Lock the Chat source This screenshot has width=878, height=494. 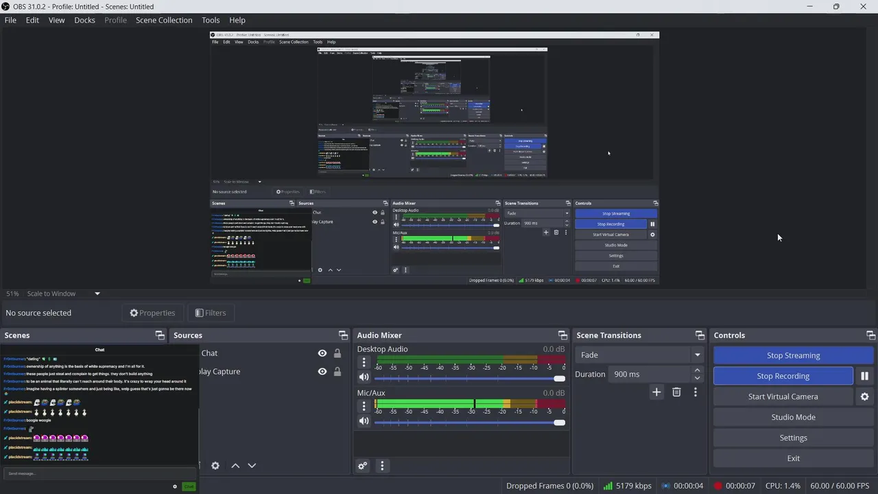337,353
